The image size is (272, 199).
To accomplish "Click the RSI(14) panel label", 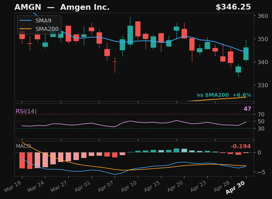I will (26, 111).
